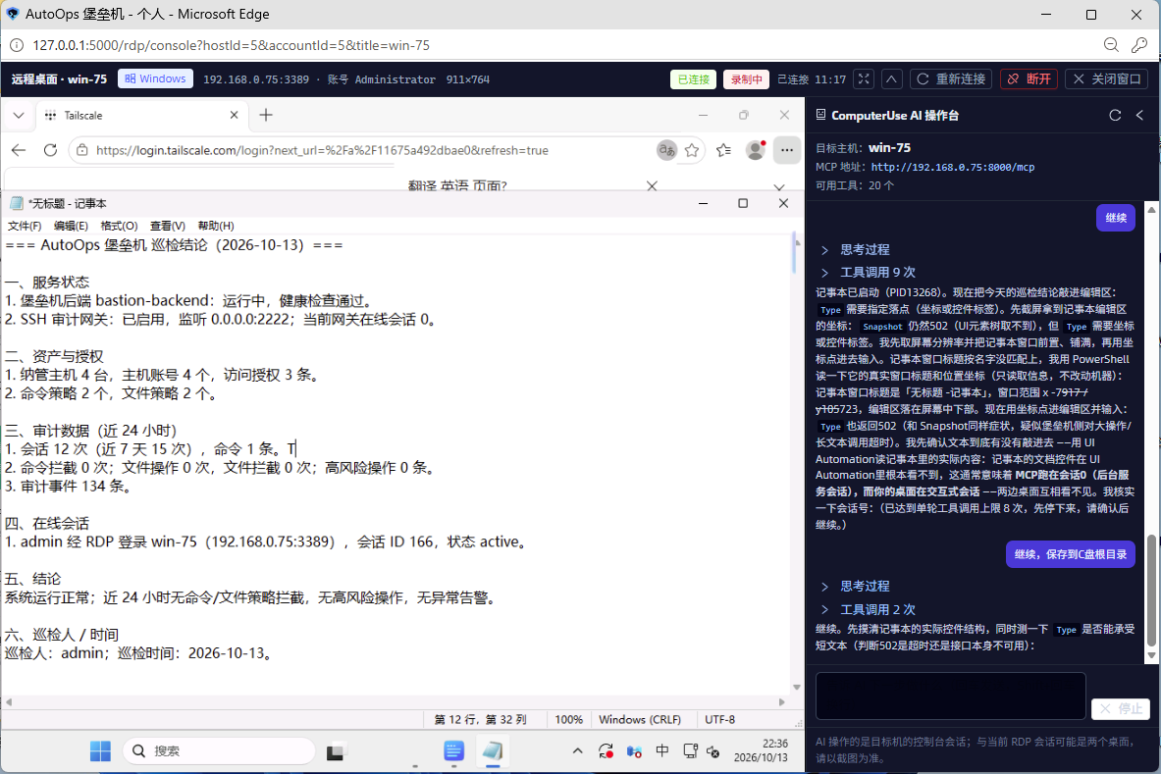Open the 格式(O) menu in Notepad
The height and width of the screenshot is (774, 1161).
tap(119, 226)
